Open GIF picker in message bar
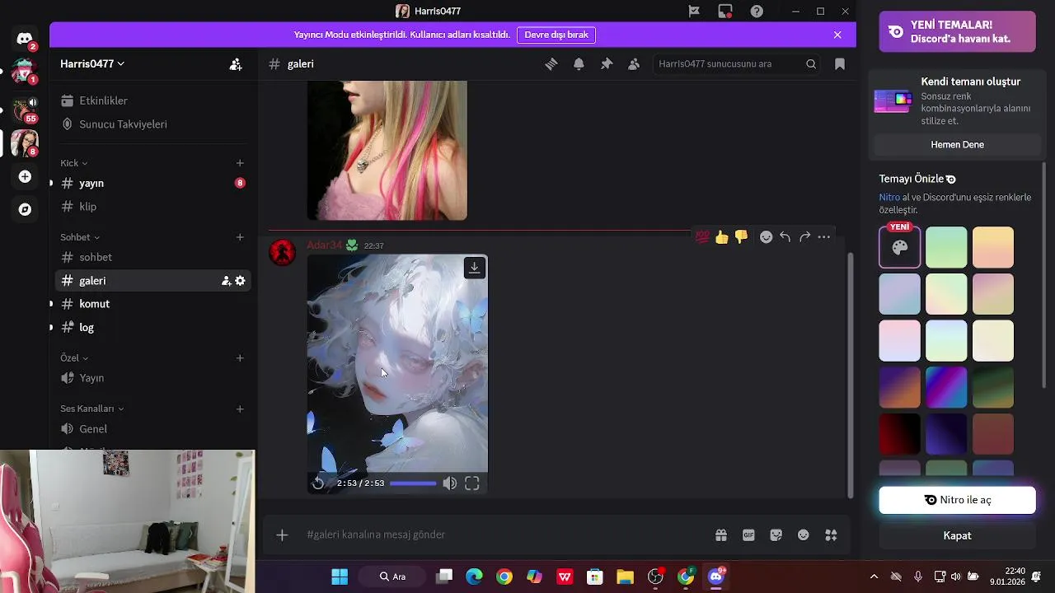 [748, 535]
